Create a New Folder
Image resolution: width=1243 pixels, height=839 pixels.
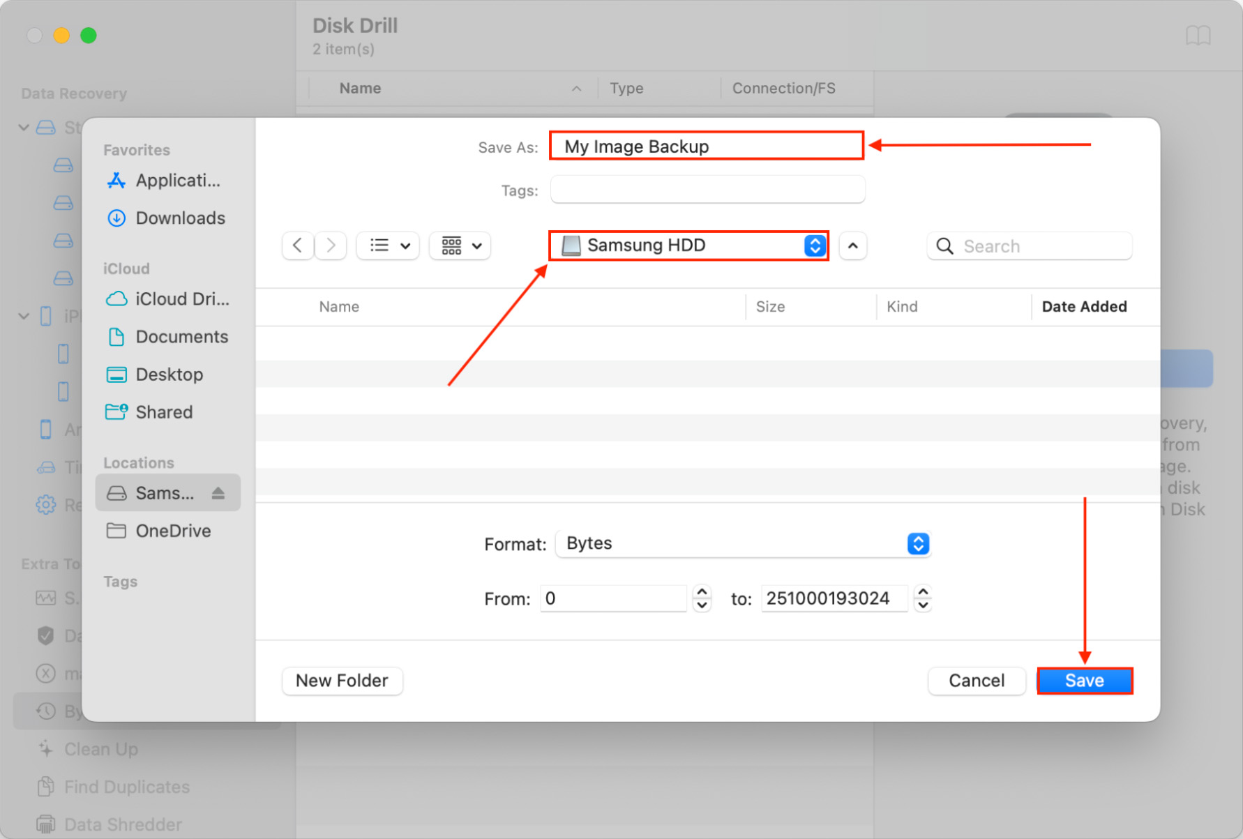[342, 681]
